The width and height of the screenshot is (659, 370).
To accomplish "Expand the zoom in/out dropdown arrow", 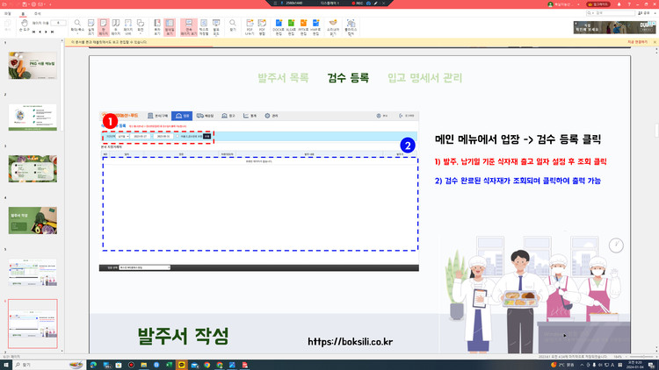I will point(77,33).
